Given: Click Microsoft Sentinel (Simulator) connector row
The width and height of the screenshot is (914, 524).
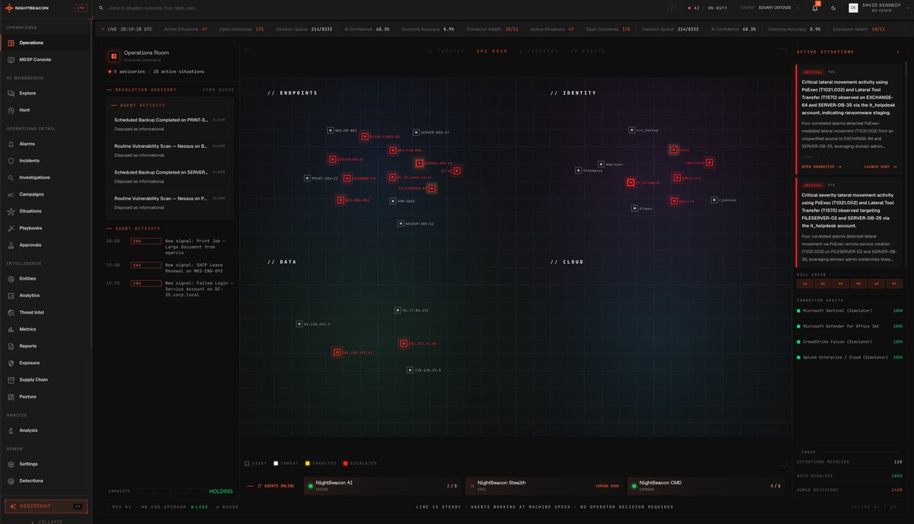Looking at the screenshot, I should coord(849,311).
